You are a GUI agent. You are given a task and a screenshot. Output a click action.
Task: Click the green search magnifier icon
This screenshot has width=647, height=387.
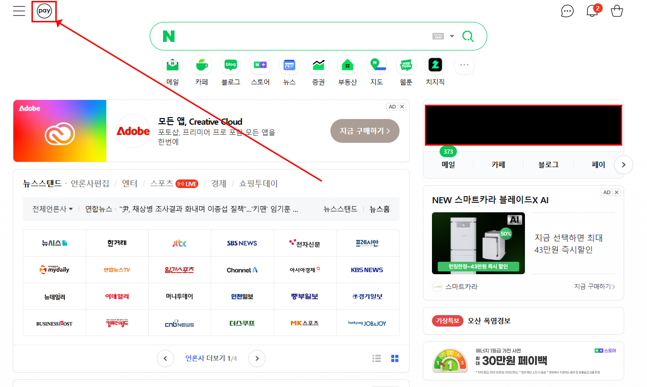click(468, 36)
